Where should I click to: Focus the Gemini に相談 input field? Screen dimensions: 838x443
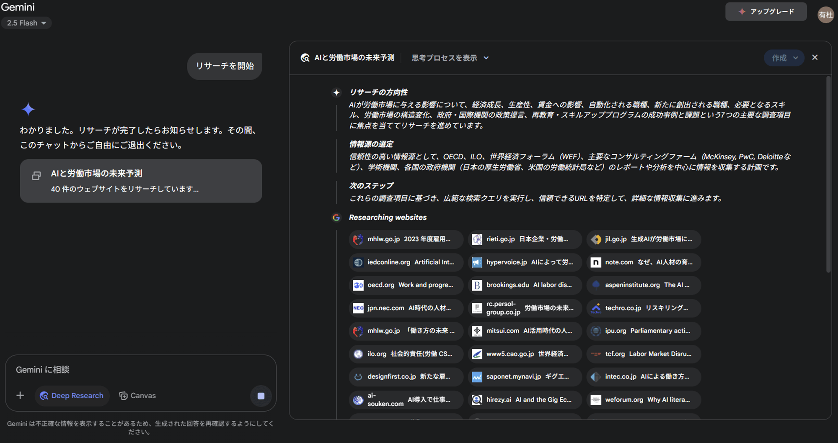pyautogui.click(x=140, y=370)
